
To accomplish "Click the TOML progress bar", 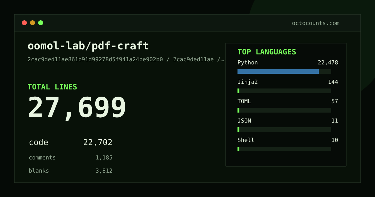I will (284, 110).
